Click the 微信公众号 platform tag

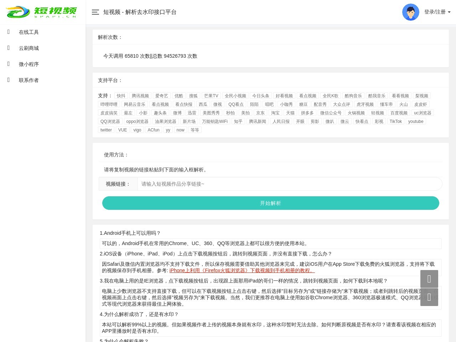coord(331,113)
